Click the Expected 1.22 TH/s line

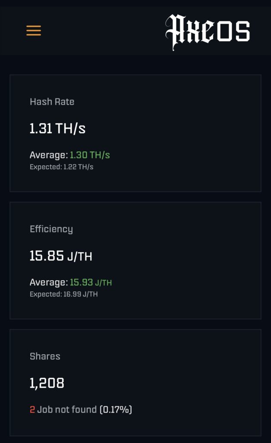[x=61, y=167]
